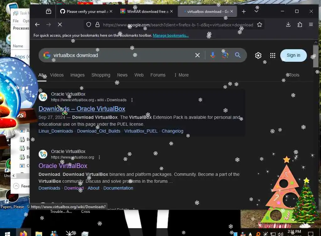
Task: Select Processes tab in Task Manager
Action: [x=21, y=28]
